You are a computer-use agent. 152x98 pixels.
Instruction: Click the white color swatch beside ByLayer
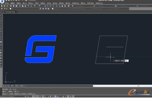53,9
